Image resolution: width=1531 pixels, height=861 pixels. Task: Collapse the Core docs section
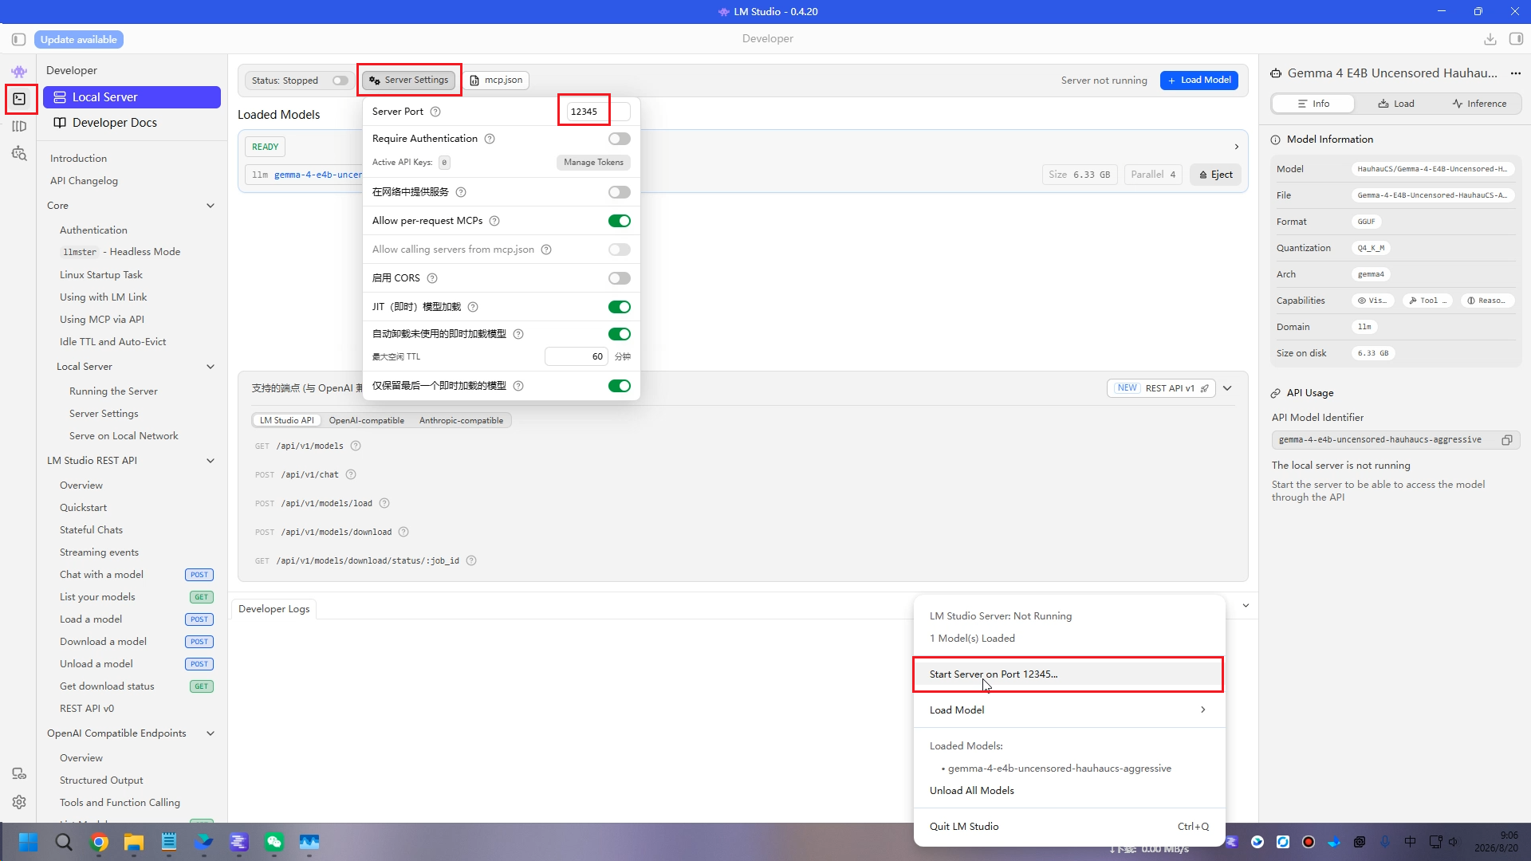click(x=211, y=206)
